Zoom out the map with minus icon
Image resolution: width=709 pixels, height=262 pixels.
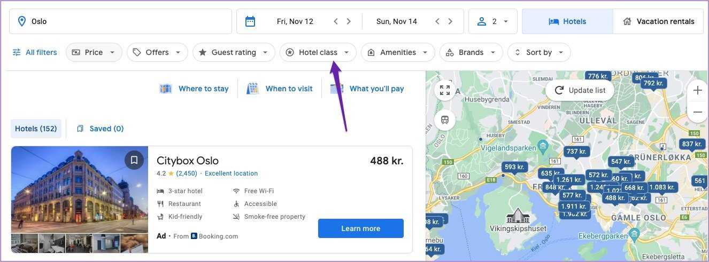point(697,112)
